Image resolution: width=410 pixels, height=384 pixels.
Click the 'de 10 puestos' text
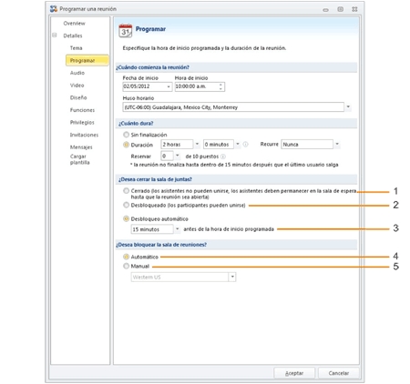click(x=202, y=157)
